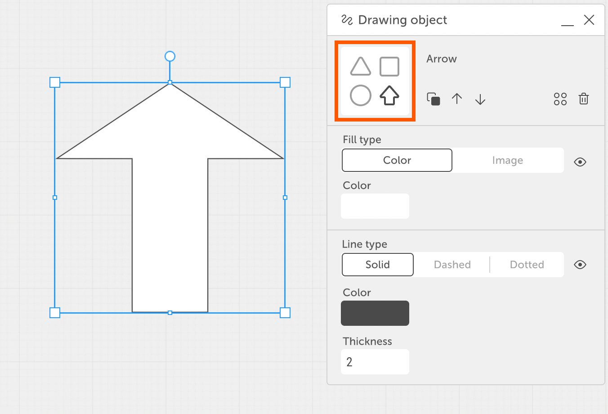This screenshot has height=414, width=608.
Task: Toggle fill visibility eye icon
Action: (580, 162)
